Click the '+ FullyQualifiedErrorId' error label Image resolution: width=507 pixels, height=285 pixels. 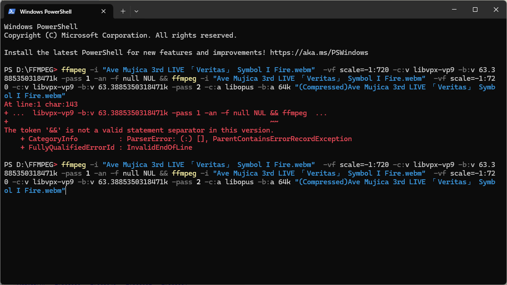67,147
